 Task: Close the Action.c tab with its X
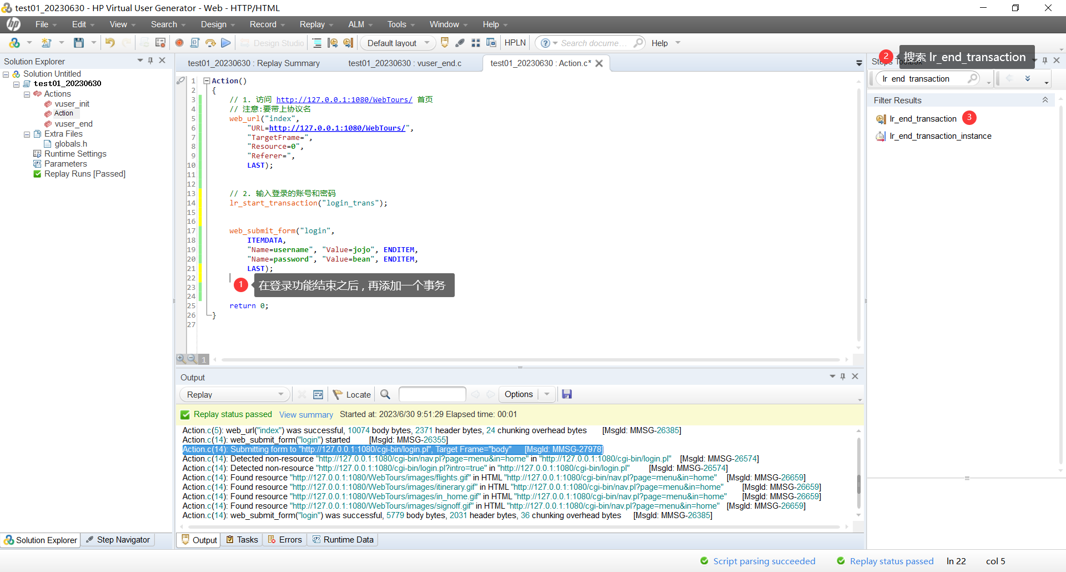point(599,63)
